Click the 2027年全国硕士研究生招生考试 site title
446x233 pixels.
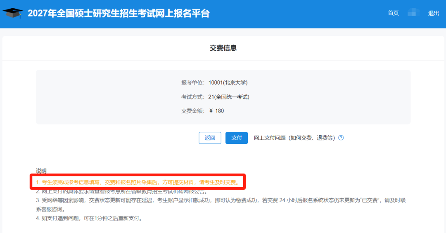(x=119, y=13)
